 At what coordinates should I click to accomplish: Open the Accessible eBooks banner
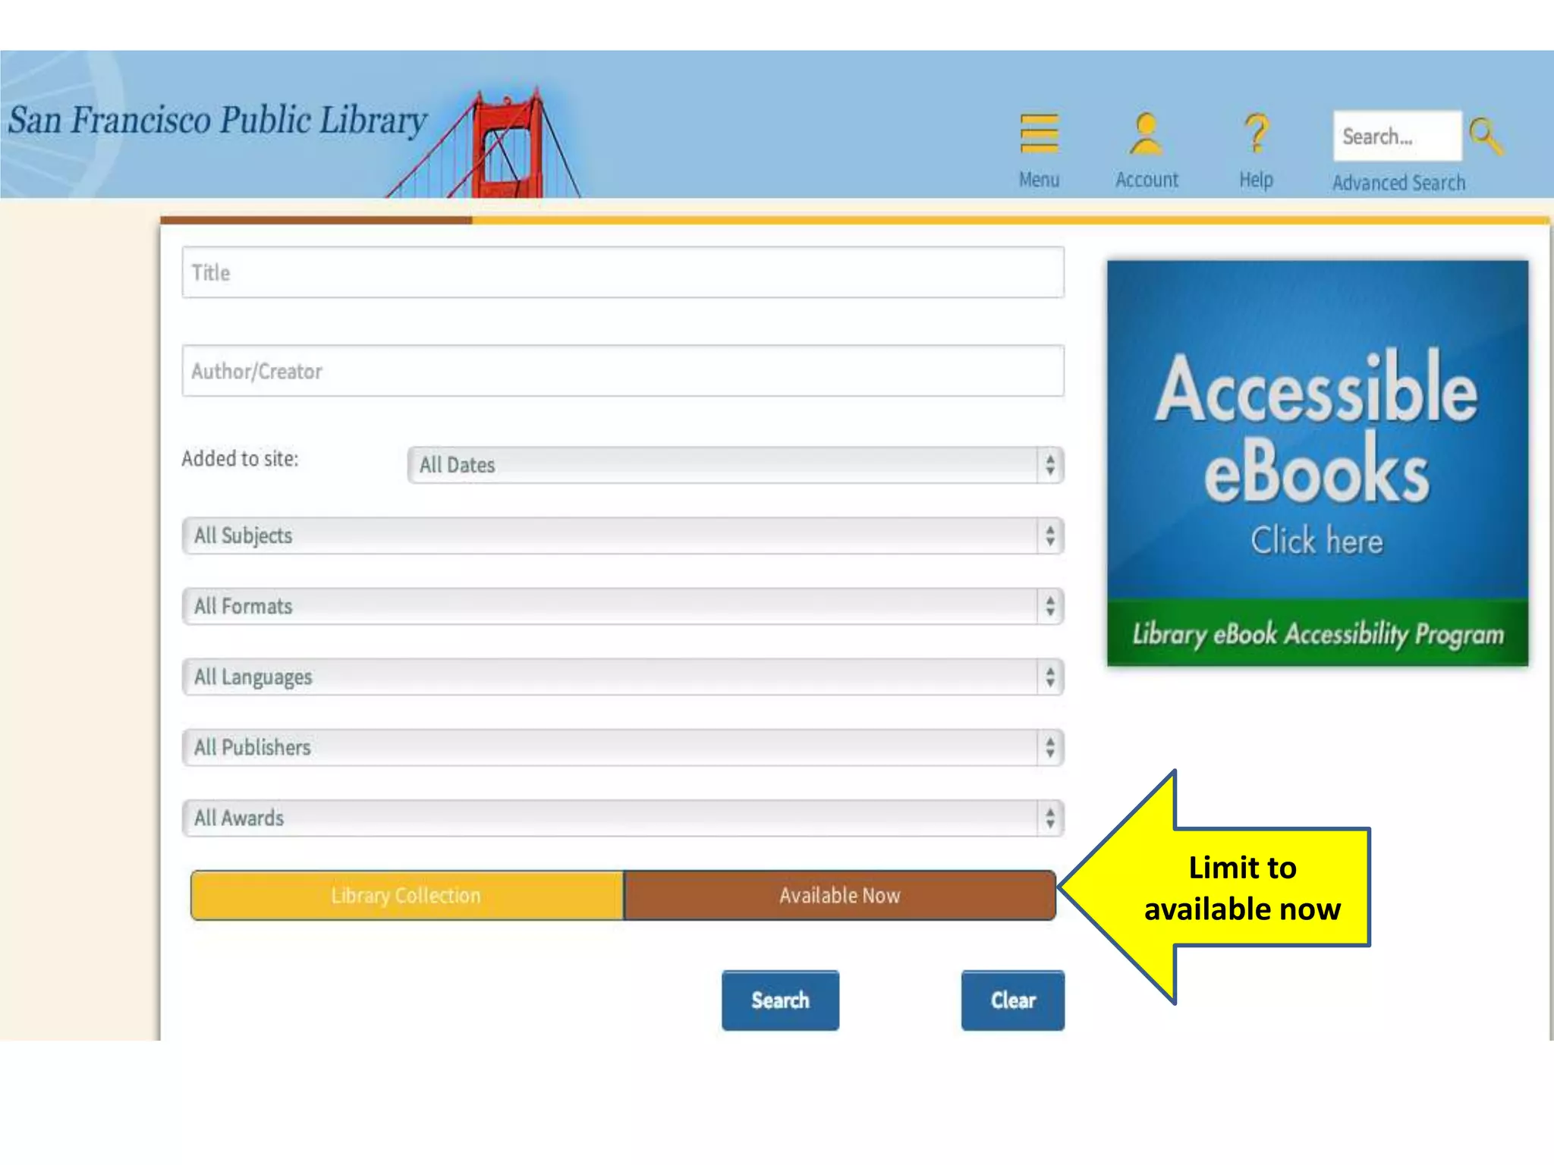tap(1317, 463)
